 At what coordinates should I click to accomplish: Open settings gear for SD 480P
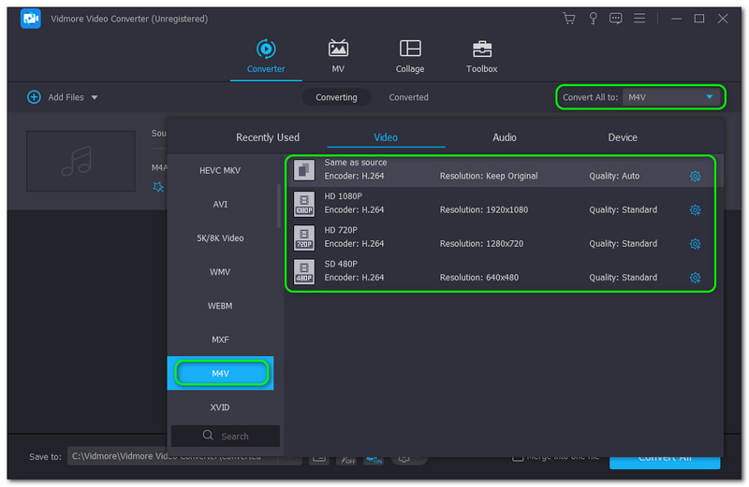[x=695, y=278]
